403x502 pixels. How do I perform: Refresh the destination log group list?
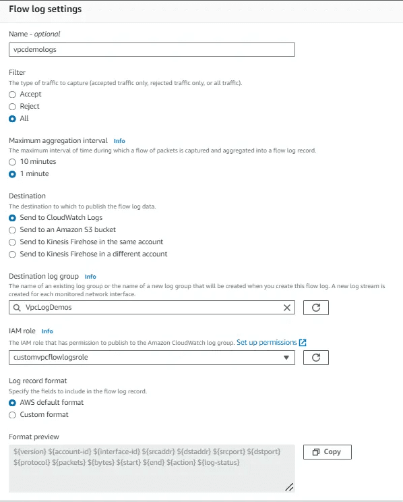click(315, 308)
